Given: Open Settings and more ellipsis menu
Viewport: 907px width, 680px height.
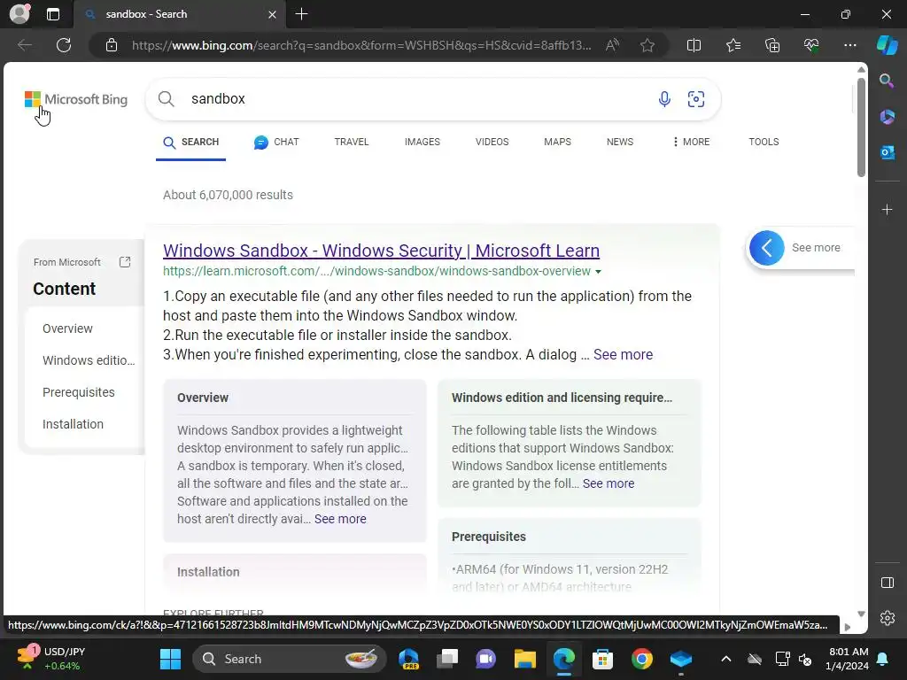Looking at the screenshot, I should click(x=849, y=45).
